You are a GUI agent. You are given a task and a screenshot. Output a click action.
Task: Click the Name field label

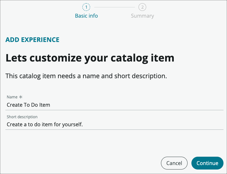pyautogui.click(x=12, y=97)
